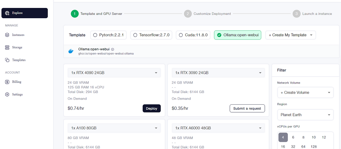Click the Storage server icon

7,47
